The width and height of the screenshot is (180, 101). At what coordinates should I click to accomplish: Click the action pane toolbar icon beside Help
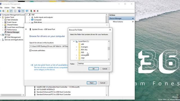pyautogui.click(x=23, y=11)
